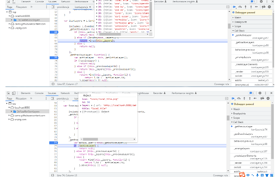Image resolution: width=280 pixels, height=177 pixels.
Task: Click bottom Object popup horizontal scrollbar thumb
Action: (90, 139)
